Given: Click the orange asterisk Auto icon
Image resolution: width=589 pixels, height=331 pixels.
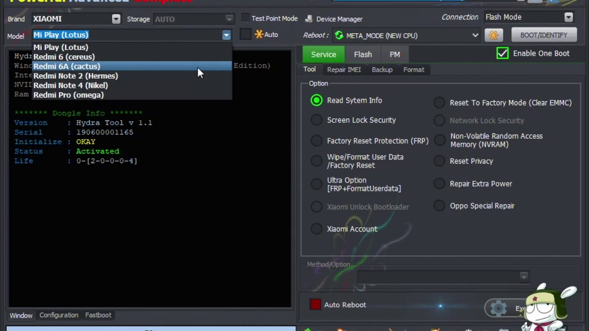Looking at the screenshot, I should [259, 34].
